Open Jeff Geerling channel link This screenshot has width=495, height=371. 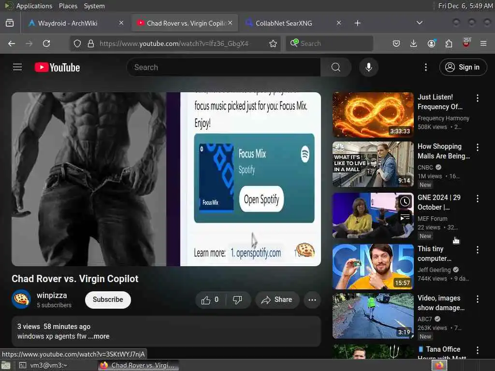(x=434, y=270)
